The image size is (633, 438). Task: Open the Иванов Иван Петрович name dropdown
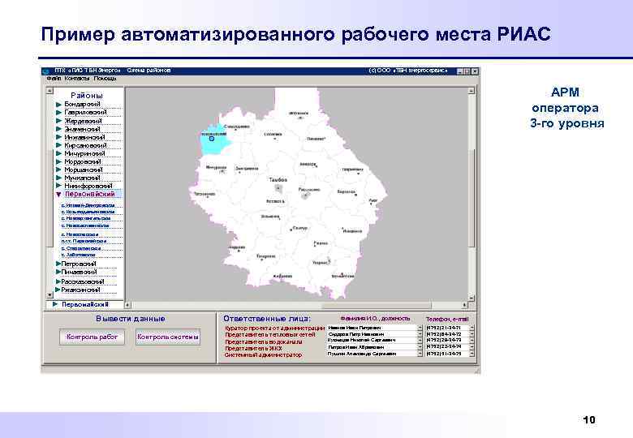click(420, 328)
